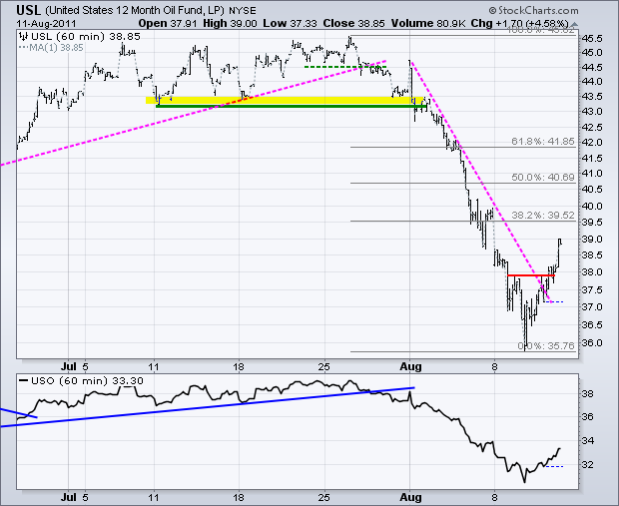Open the StockCharts.com copyright link
This screenshot has width=619, height=506.
pos(533,10)
